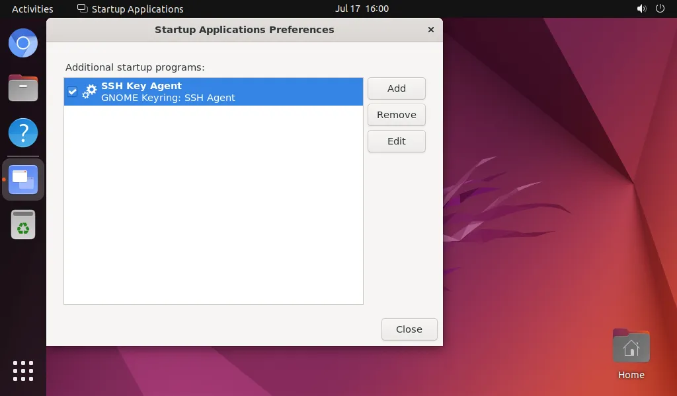Dismiss the dialog with the X button
This screenshot has height=396, width=677.
(430, 30)
